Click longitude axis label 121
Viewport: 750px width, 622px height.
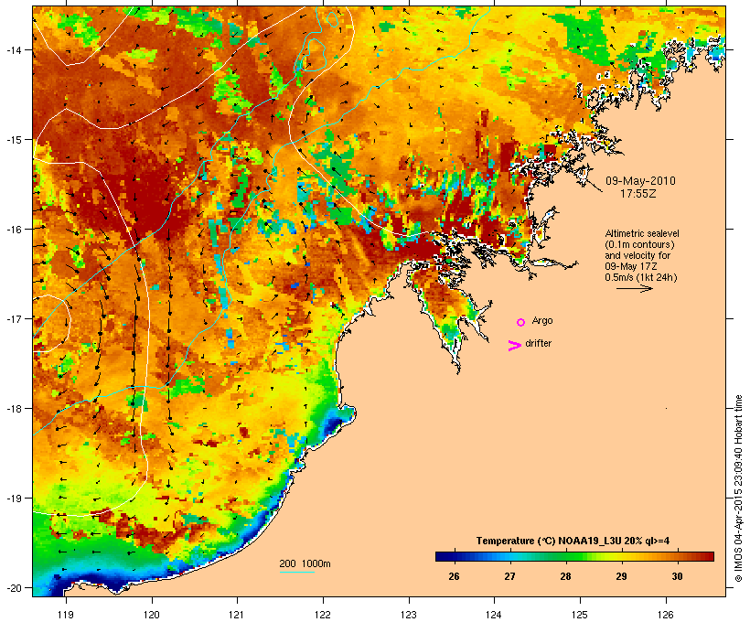tap(237, 615)
